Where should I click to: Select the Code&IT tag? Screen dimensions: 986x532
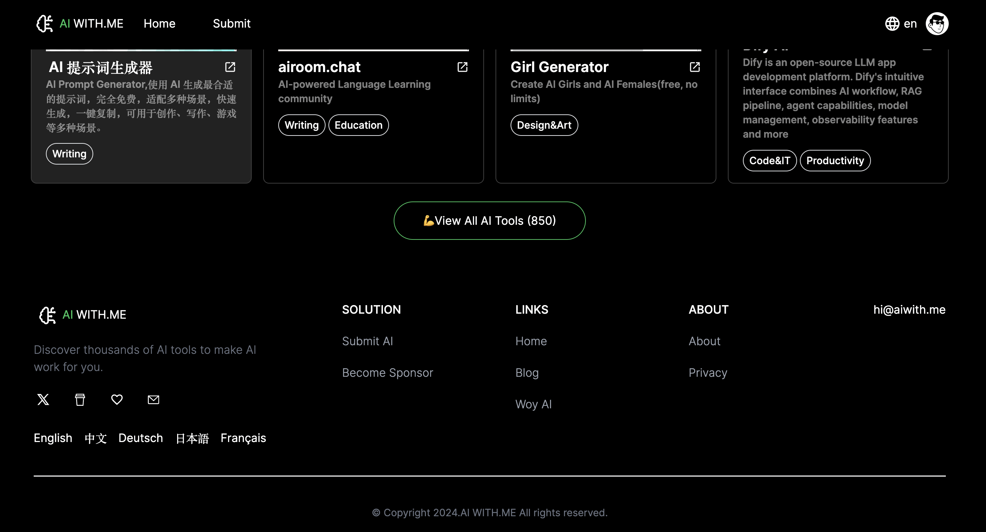click(770, 161)
